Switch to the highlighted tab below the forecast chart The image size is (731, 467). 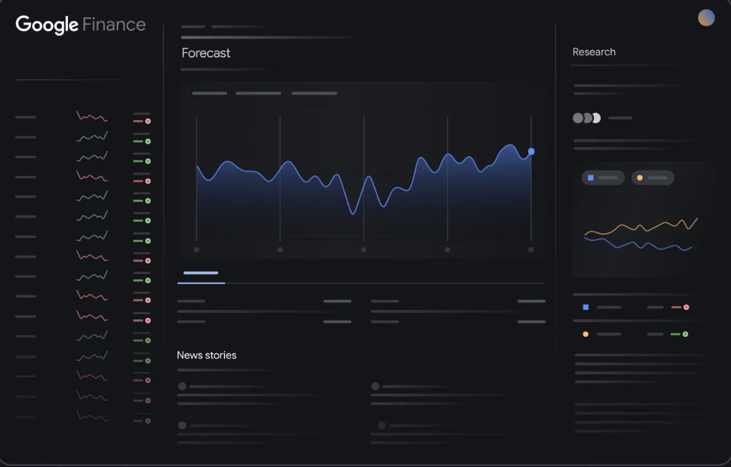[x=201, y=273]
